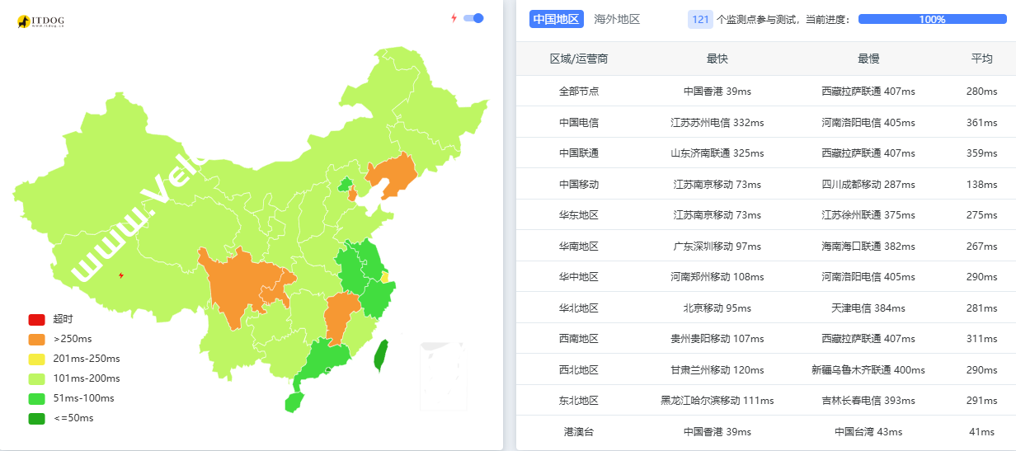Select the 中国电信 row label

point(579,122)
